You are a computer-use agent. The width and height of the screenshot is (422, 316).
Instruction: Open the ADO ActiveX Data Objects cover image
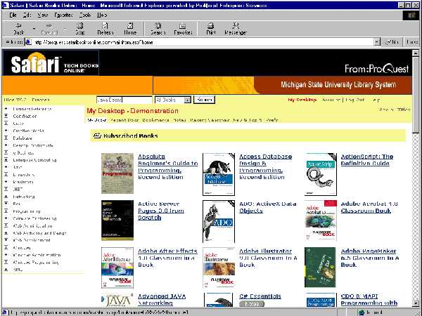[x=219, y=221]
